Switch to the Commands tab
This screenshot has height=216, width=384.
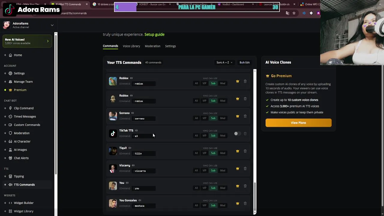tap(110, 46)
